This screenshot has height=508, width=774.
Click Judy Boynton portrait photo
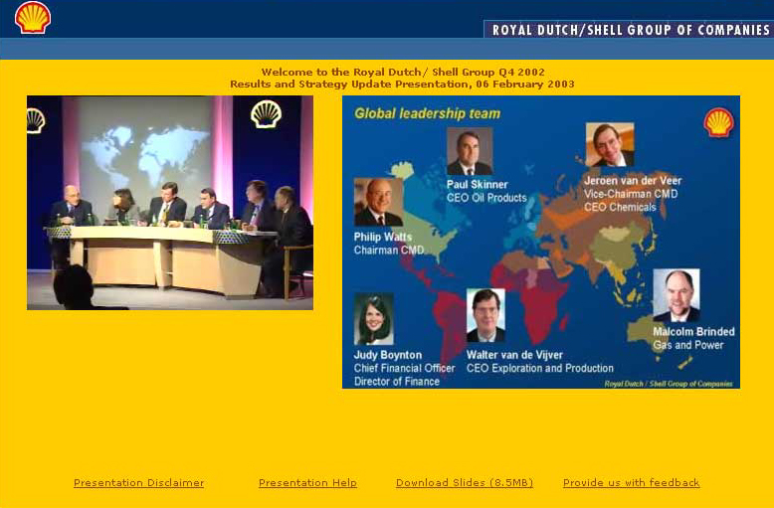pos(374,318)
